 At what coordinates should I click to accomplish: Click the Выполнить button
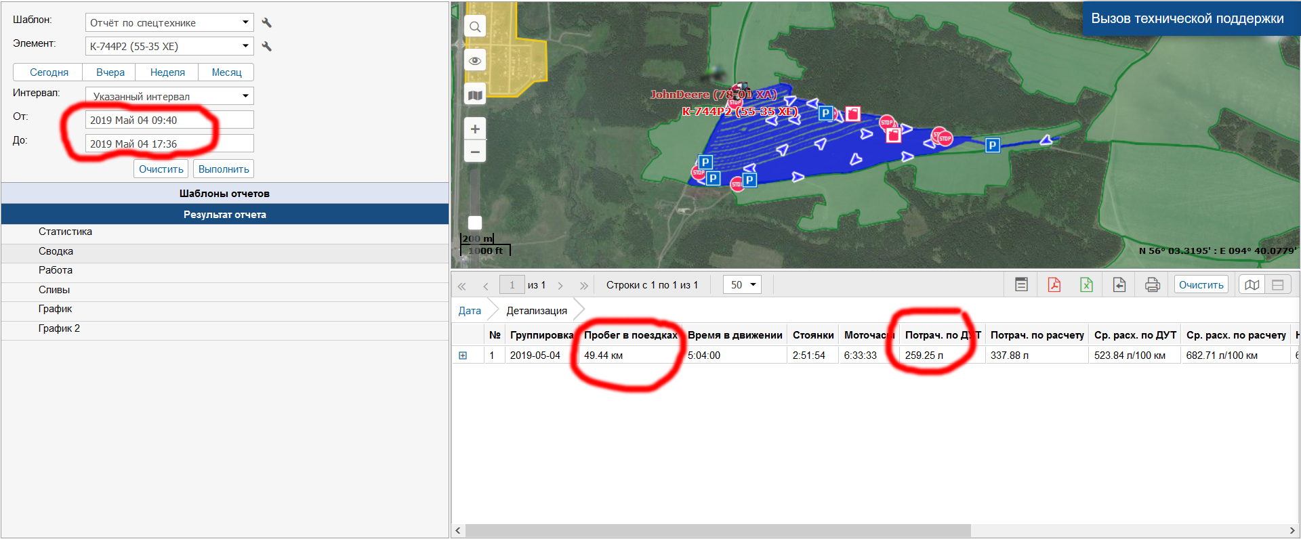click(224, 169)
